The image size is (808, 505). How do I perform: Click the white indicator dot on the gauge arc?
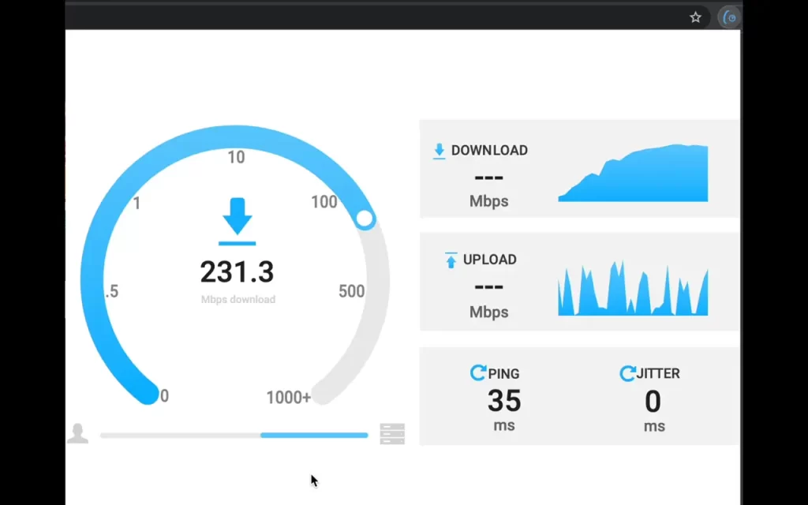(x=364, y=219)
